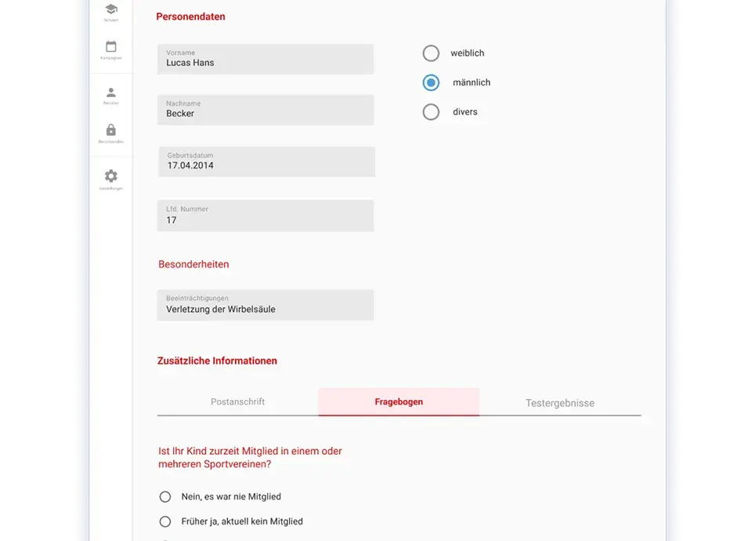Choose 'Früher ja, aktuell kein Mitglied'

point(165,521)
